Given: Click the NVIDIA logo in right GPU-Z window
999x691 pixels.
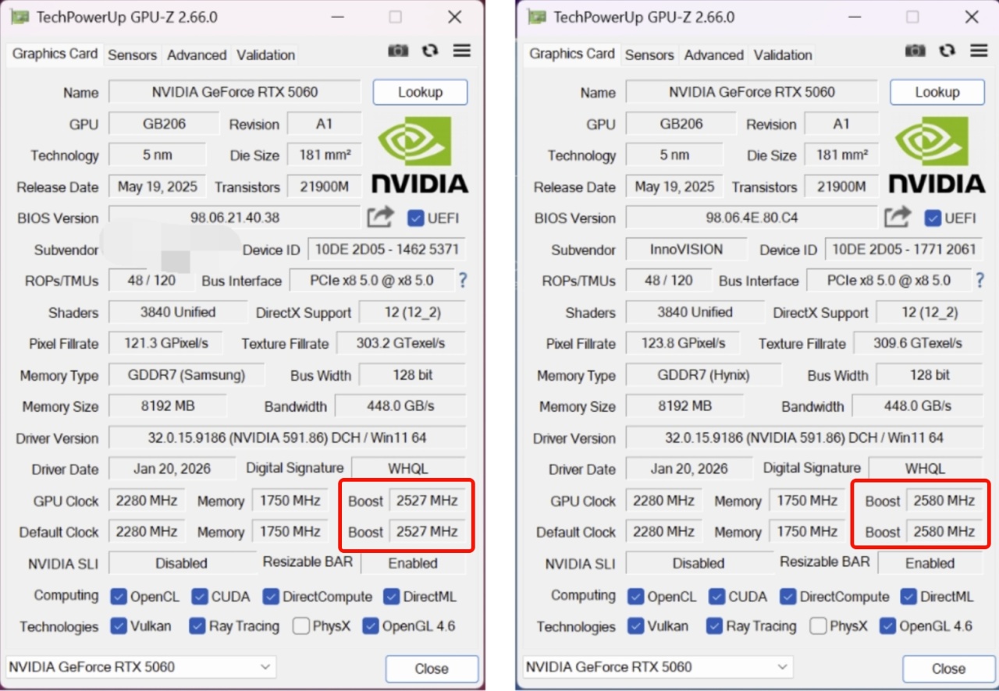Looking at the screenshot, I should tap(937, 154).
